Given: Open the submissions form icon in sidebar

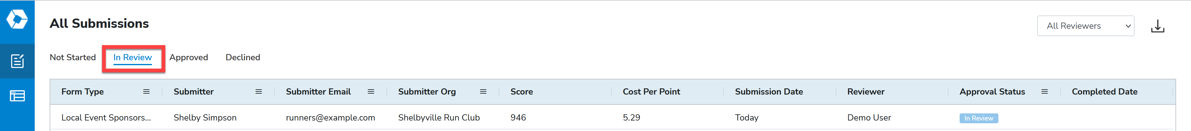Looking at the screenshot, I should click(x=17, y=61).
